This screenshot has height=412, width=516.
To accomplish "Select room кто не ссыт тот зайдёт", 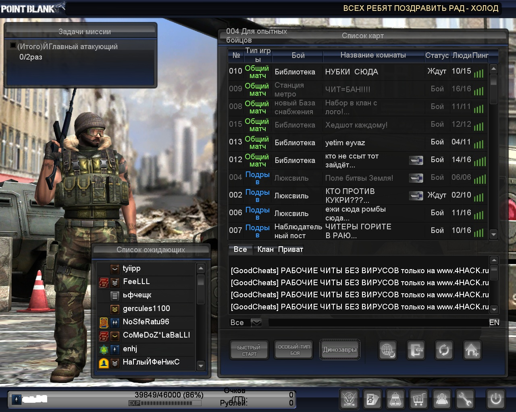I will [x=358, y=160].
